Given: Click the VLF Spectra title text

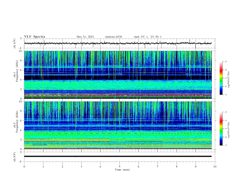Looking at the screenshot, I should [35, 37].
